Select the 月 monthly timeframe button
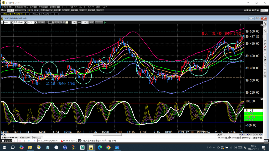 tap(61, 23)
